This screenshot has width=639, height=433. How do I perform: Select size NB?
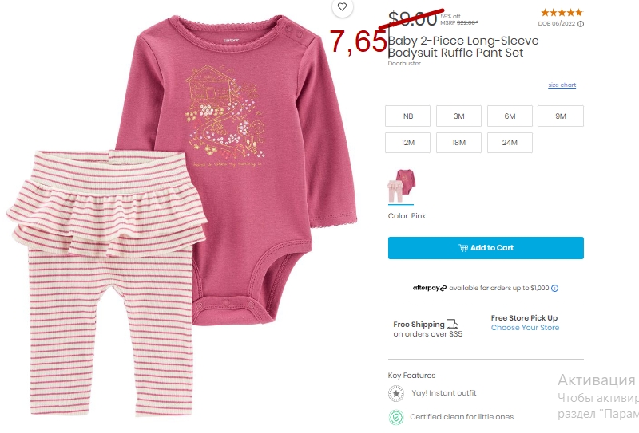407,116
